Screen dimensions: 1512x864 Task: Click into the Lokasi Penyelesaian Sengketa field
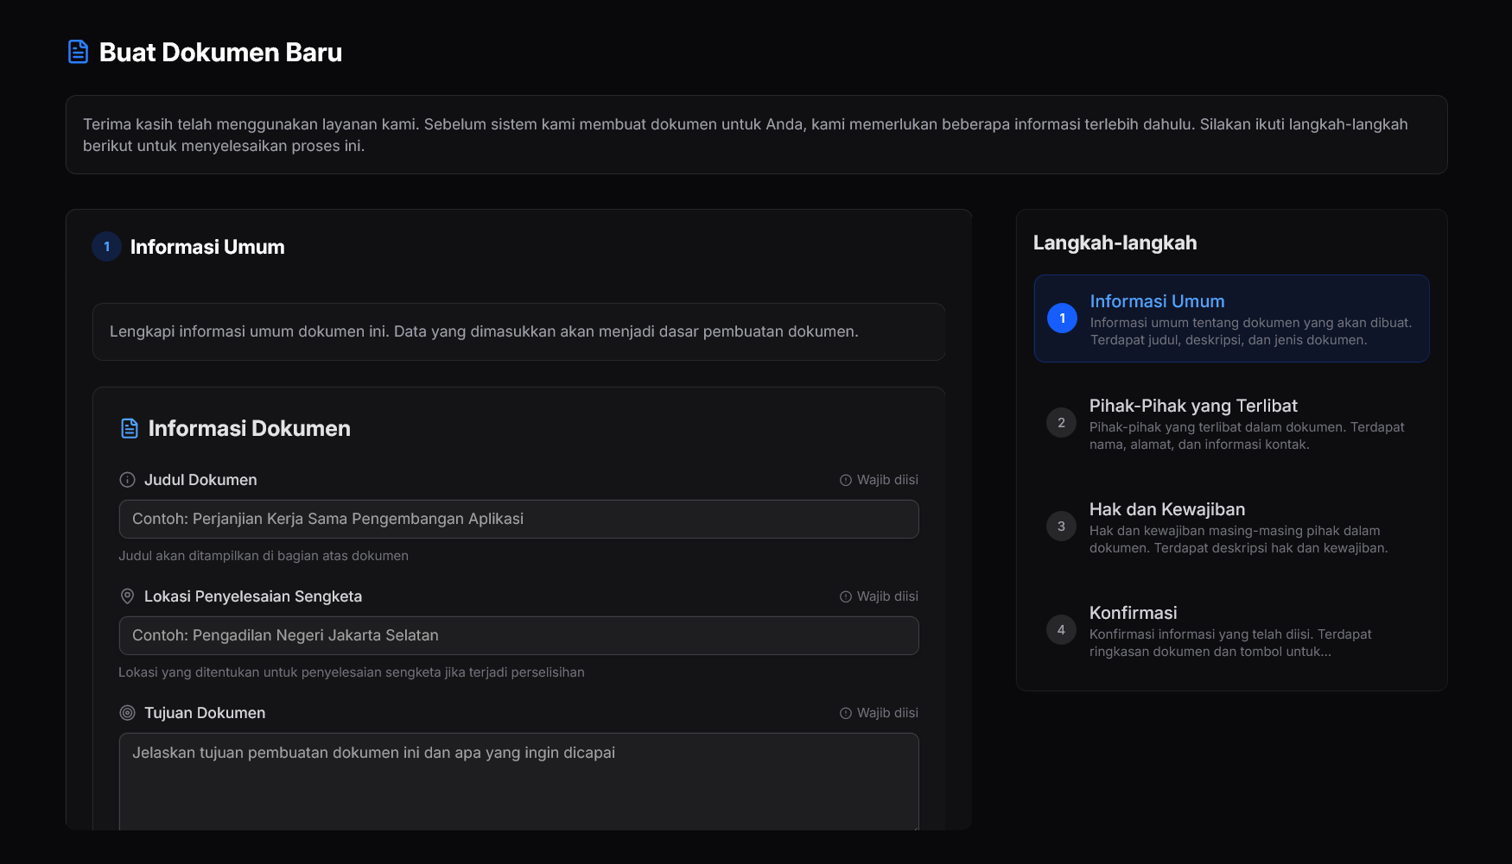[x=518, y=635]
